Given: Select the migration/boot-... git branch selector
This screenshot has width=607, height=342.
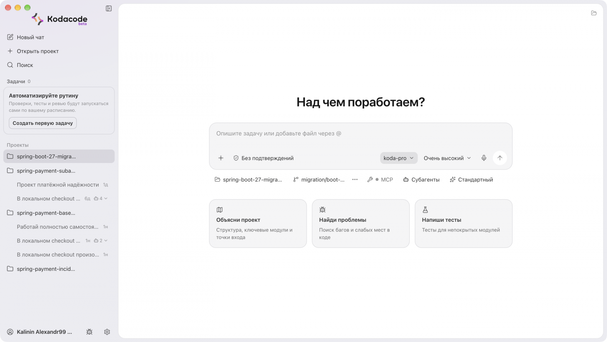Looking at the screenshot, I should click(x=319, y=179).
